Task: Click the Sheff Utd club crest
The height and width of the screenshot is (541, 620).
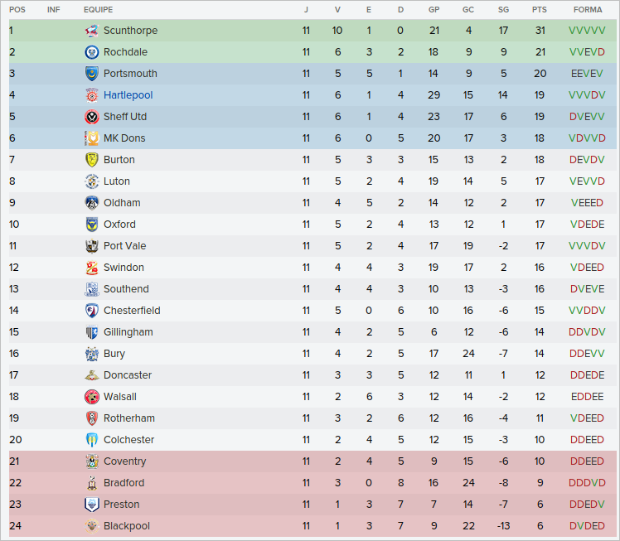Action: (92, 117)
